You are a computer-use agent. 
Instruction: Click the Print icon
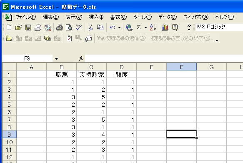[x=59, y=28]
